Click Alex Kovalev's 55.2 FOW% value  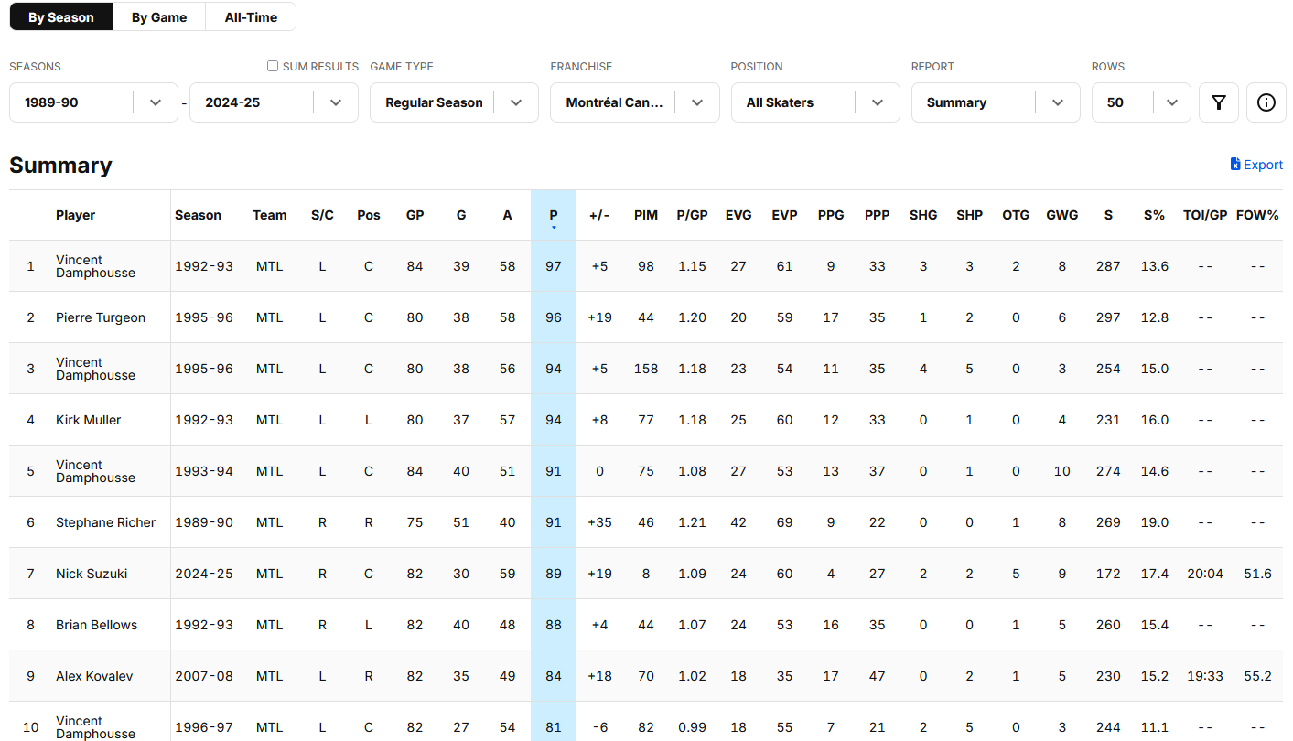1258,676
